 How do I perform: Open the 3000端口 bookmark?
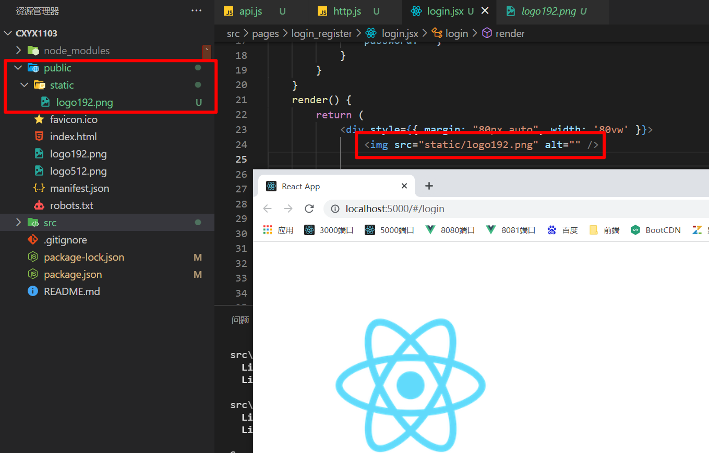coord(329,230)
